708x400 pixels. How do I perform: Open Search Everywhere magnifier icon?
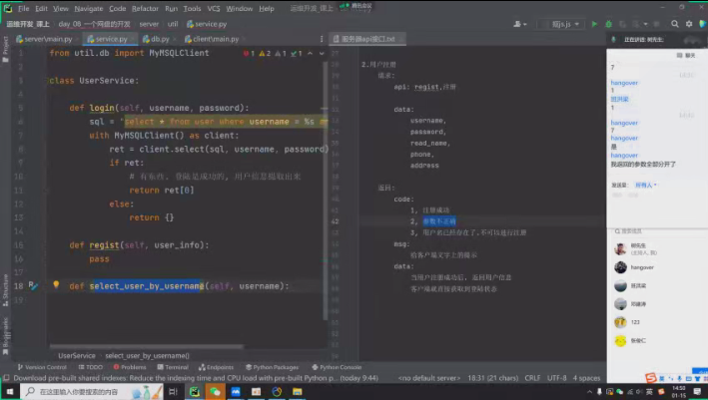(675, 24)
